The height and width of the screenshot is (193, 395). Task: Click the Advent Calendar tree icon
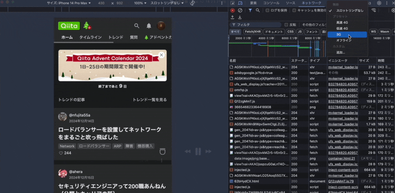(87, 25)
